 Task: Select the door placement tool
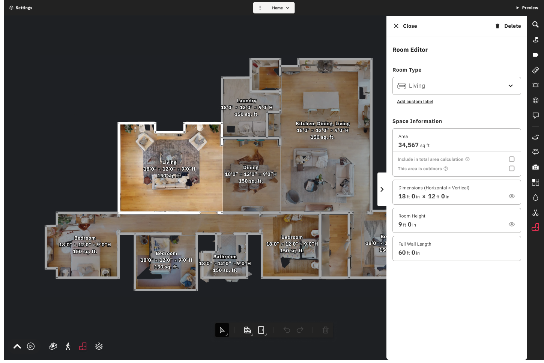click(x=261, y=330)
